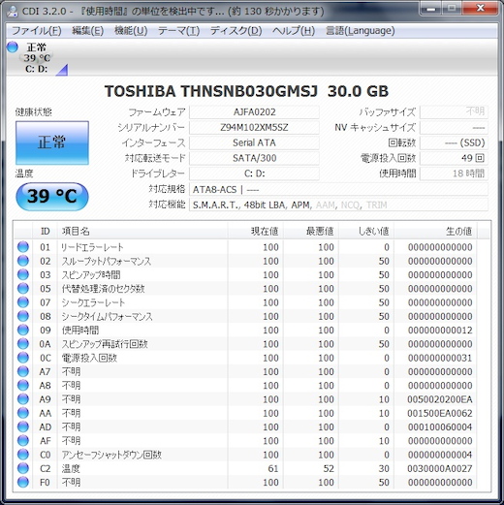Click the firmware field AJFA0202
504x505 pixels.
[254, 112]
